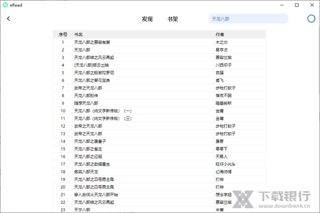
Task: Go back using the left arrow icon
Action: click(x=9, y=19)
